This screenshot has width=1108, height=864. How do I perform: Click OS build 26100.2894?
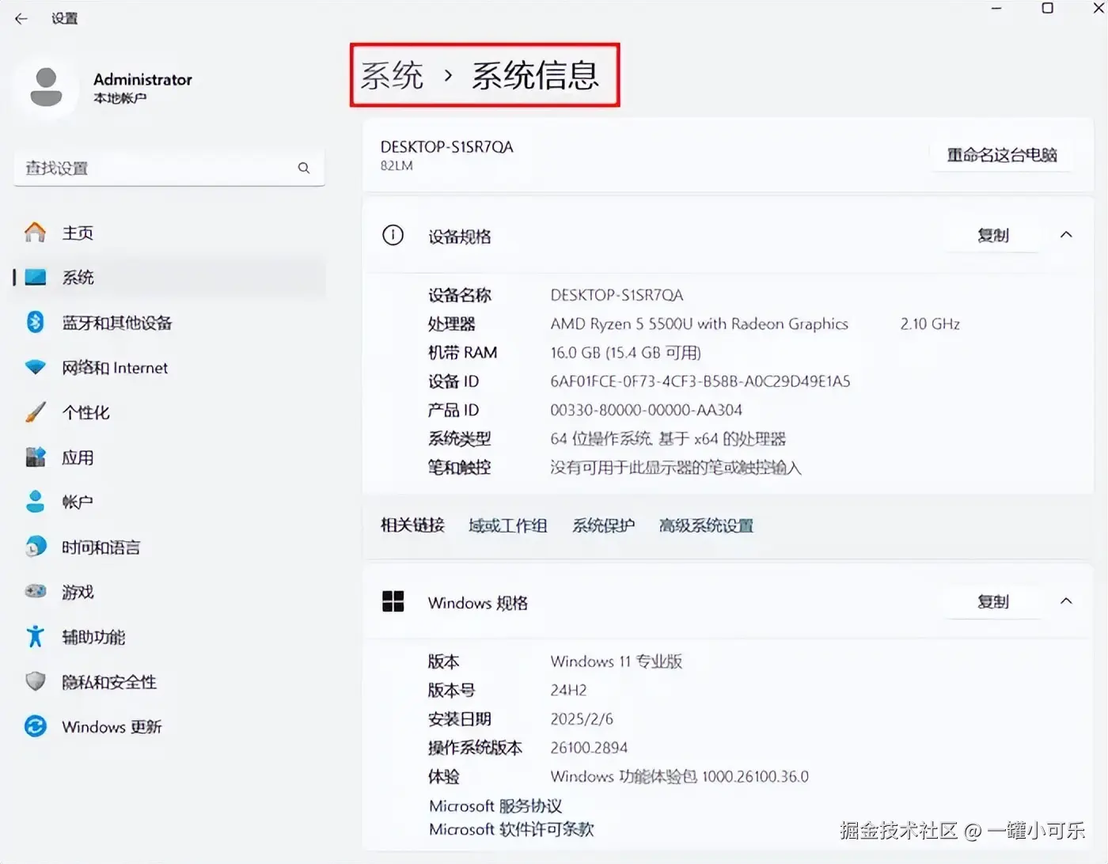[x=589, y=748]
